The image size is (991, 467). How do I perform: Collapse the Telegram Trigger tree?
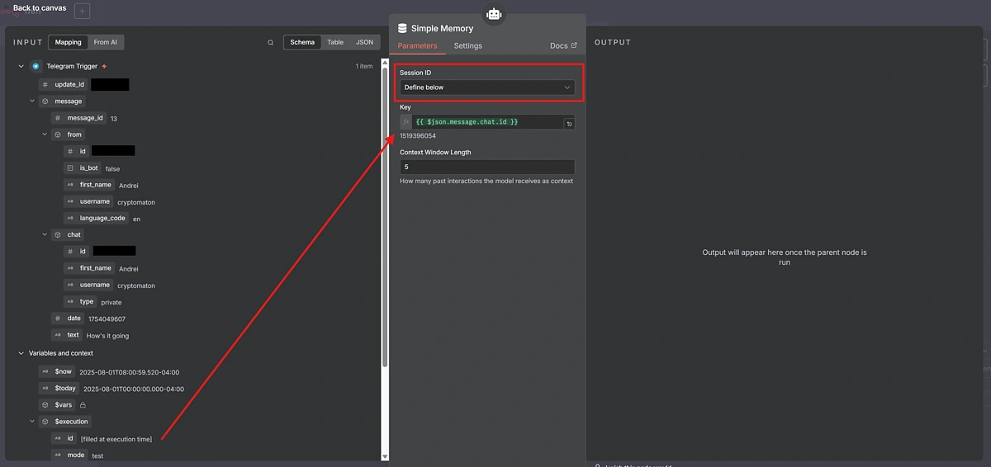click(21, 66)
